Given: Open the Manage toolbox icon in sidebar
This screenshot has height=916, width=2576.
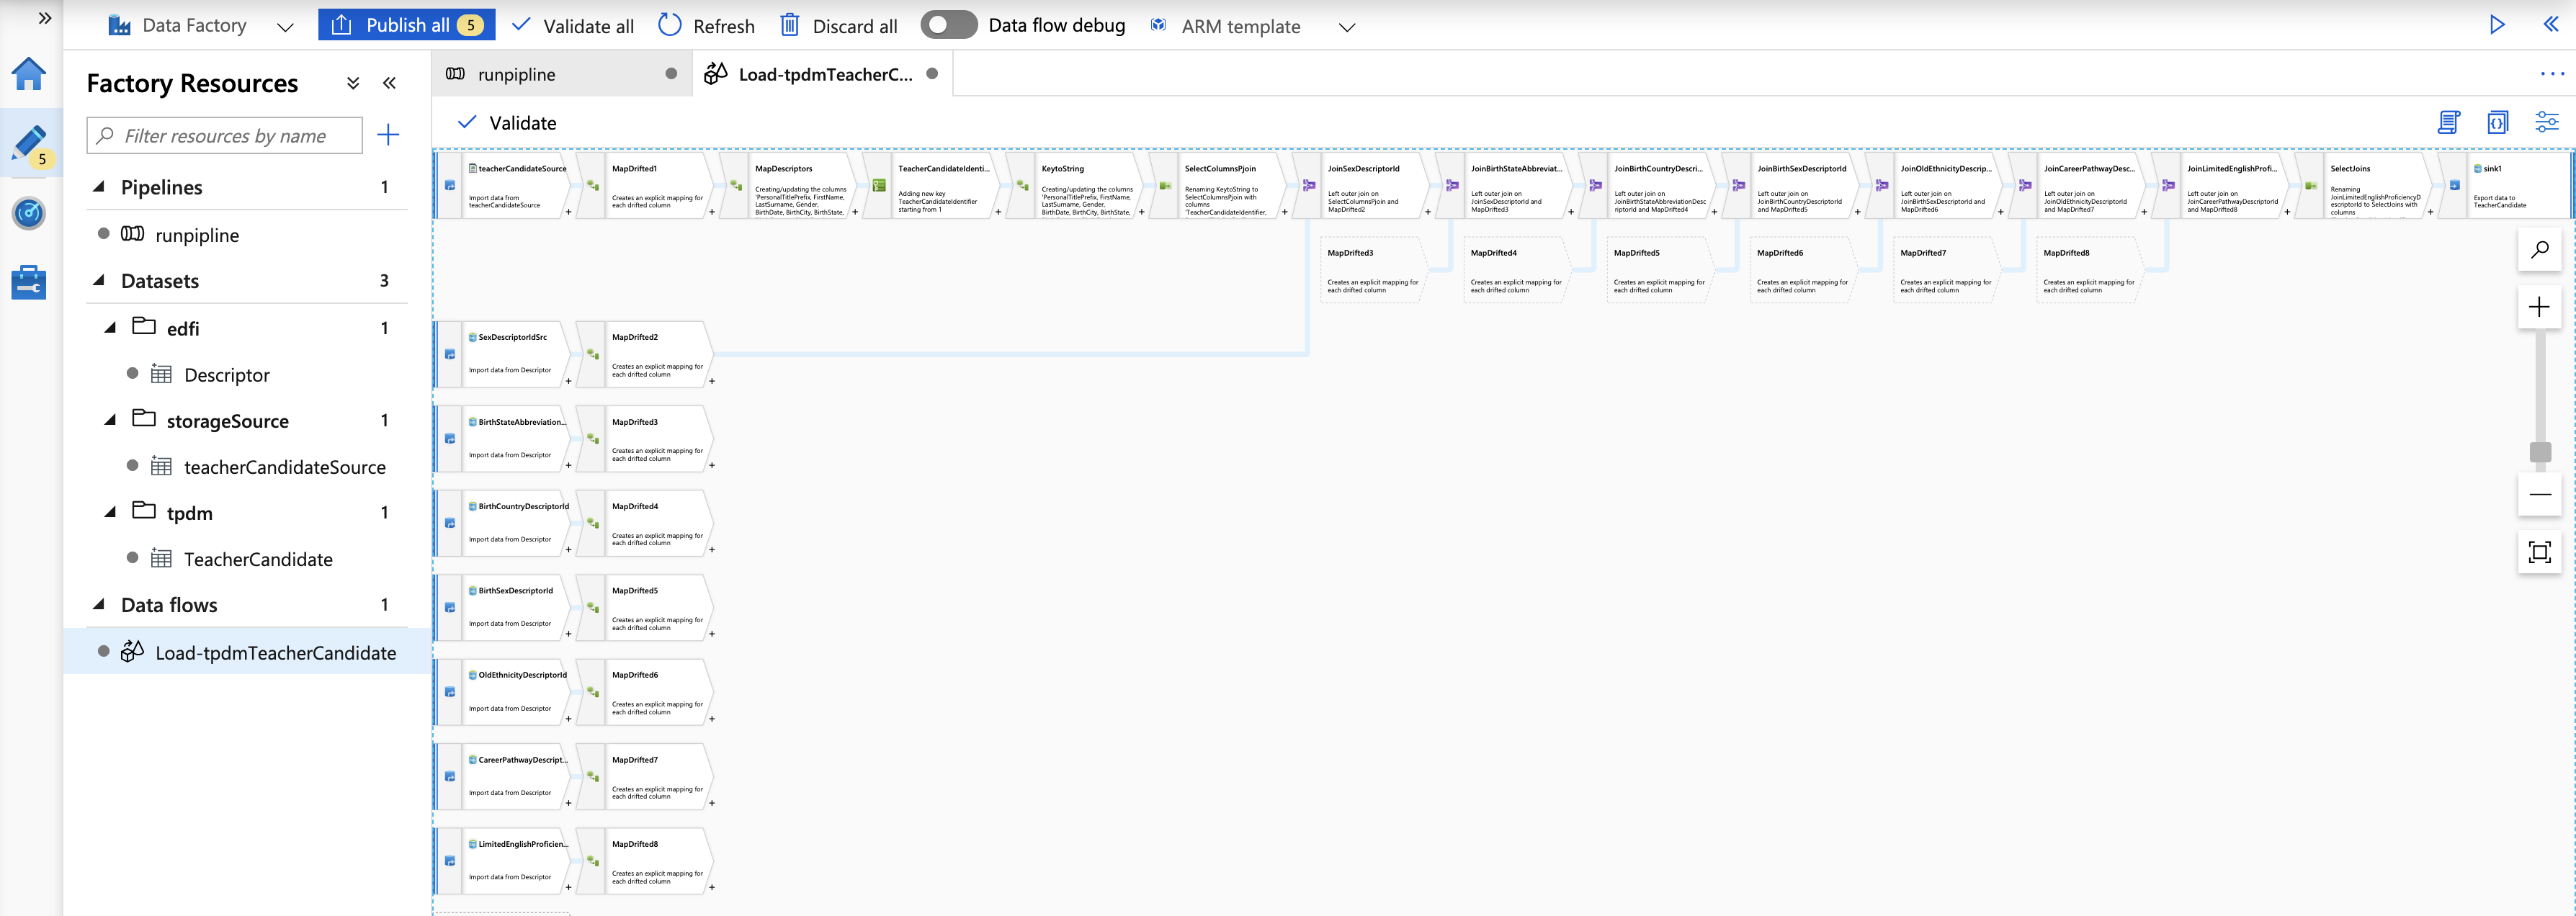Looking at the screenshot, I should coord(28,282).
